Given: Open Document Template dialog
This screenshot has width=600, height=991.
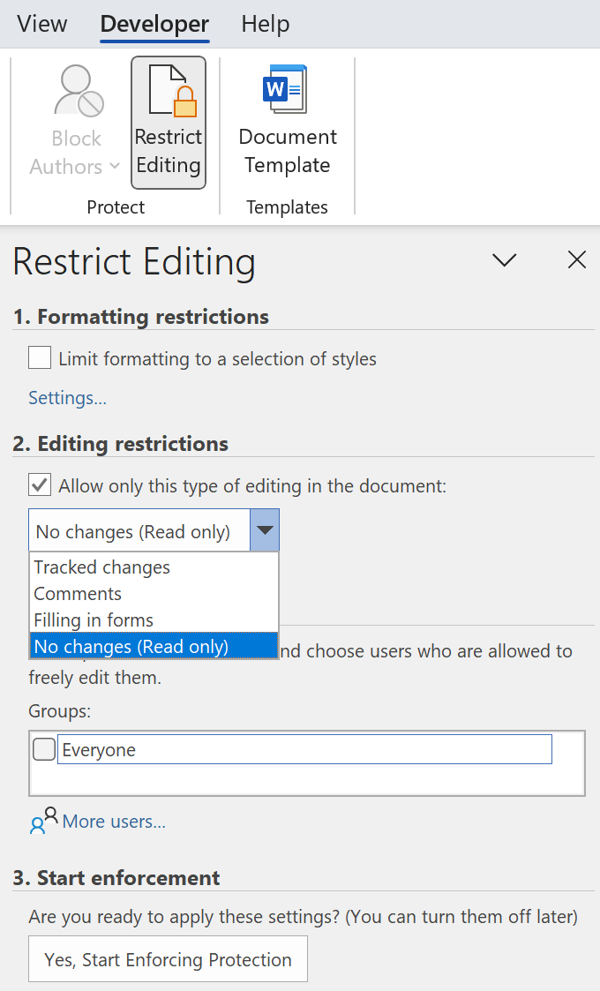Looking at the screenshot, I should [x=288, y=122].
